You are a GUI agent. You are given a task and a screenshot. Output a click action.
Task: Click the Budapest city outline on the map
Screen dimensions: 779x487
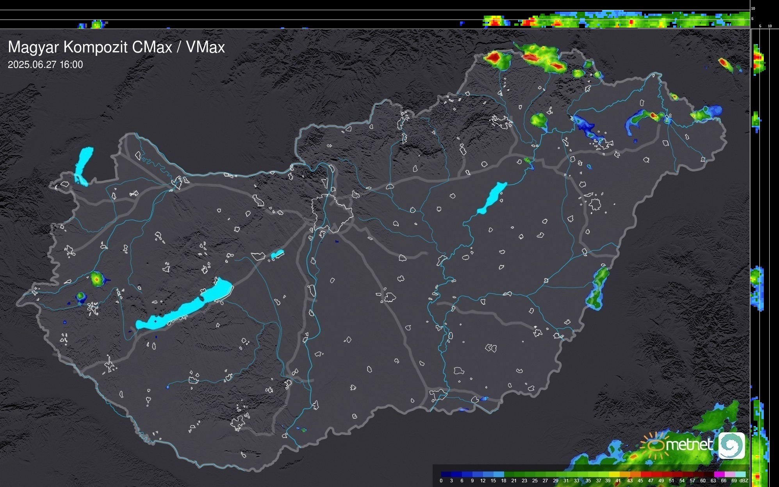pos(332,213)
